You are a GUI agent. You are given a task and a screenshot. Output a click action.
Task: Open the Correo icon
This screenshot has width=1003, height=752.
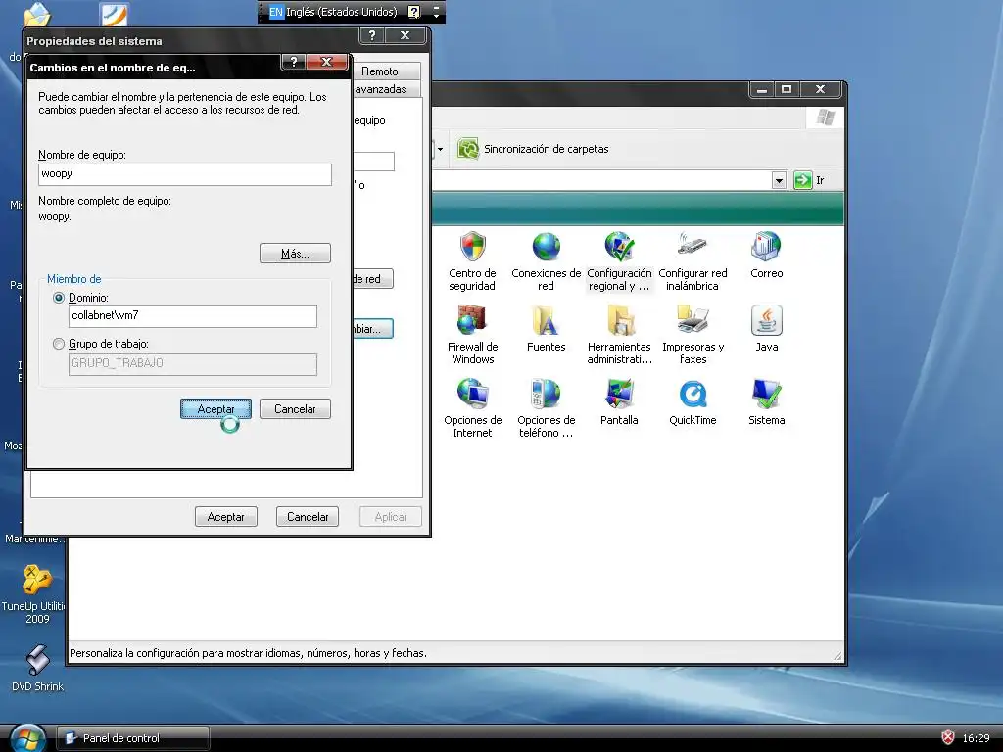(766, 247)
